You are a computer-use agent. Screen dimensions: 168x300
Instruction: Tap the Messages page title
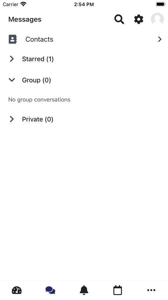point(25,19)
